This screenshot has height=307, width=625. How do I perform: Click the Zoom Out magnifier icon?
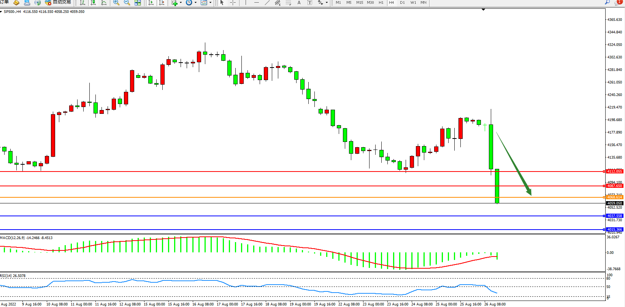127,3
